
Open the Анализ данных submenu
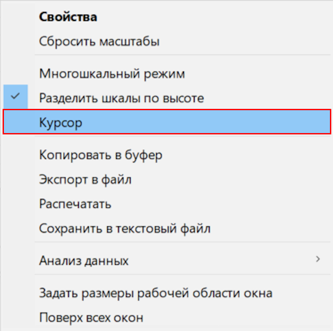(x=84, y=261)
